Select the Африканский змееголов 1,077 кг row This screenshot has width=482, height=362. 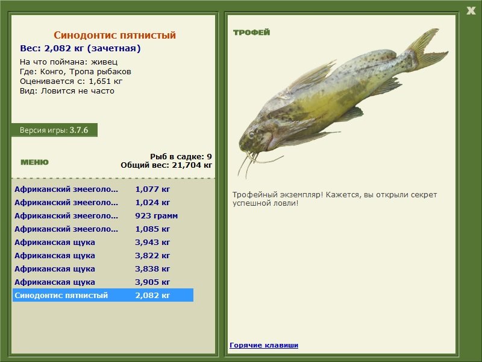103,189
